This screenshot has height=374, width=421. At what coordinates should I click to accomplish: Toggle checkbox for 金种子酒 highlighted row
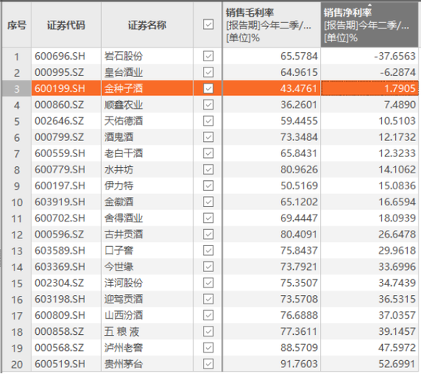(208, 88)
